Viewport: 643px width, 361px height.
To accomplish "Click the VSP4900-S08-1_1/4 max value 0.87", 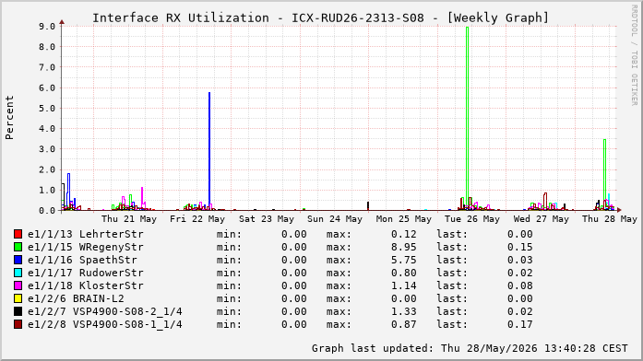I will 403,324.
